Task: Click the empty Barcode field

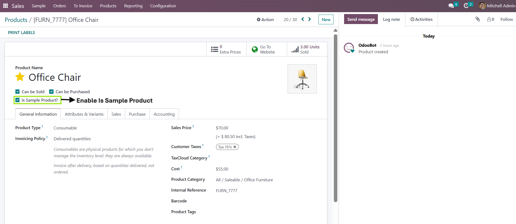Action: [266, 201]
